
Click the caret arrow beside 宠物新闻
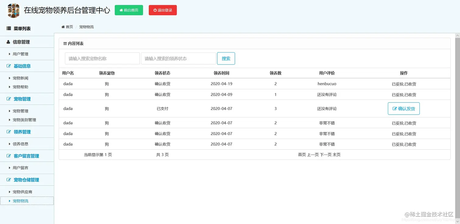point(10,78)
